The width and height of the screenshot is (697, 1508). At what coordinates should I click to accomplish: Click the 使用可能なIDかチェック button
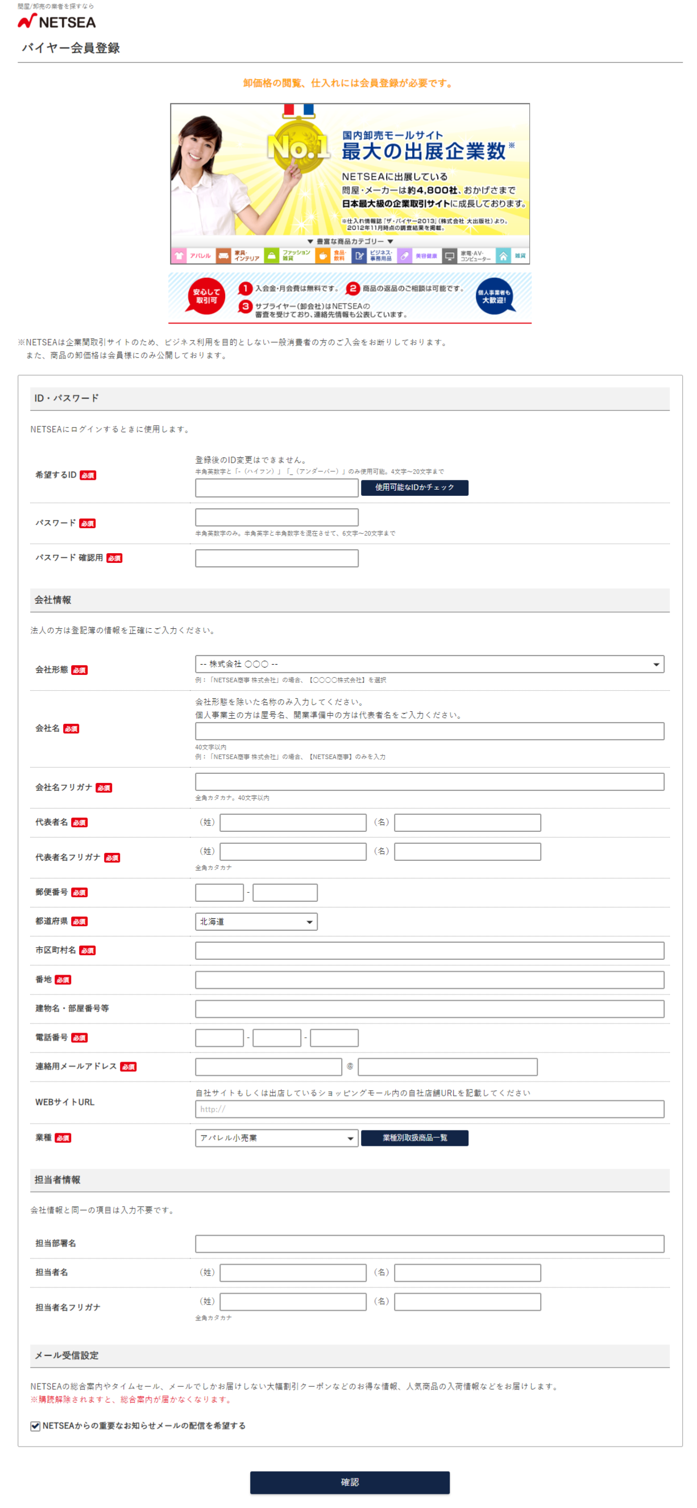pyautogui.click(x=414, y=488)
